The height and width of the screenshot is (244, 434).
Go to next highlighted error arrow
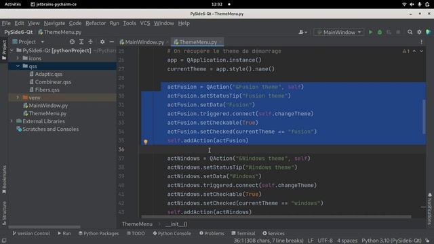tap(421, 52)
